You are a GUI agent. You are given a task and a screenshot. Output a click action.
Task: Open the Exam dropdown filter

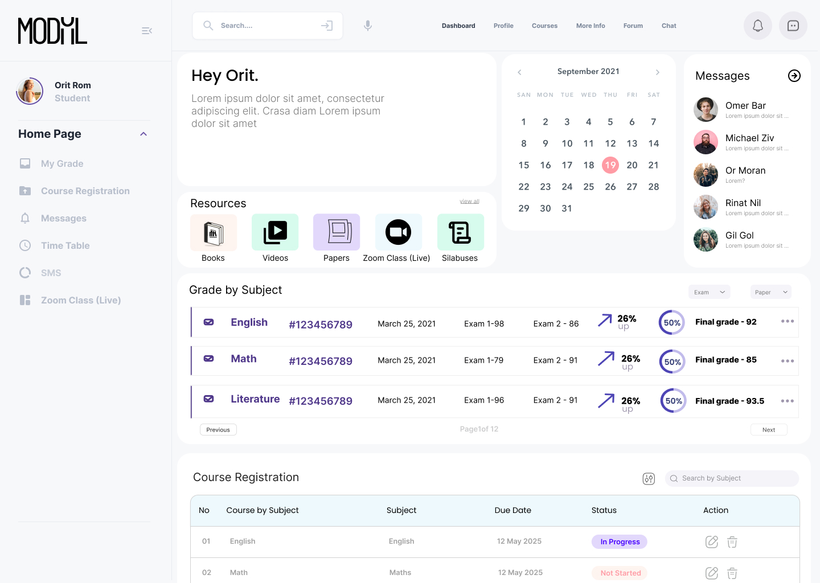point(709,292)
